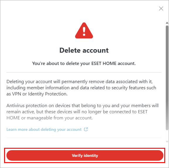Screen dimensions: 169x168
Task: Click the divider line below Learn more link
Action: (84, 138)
